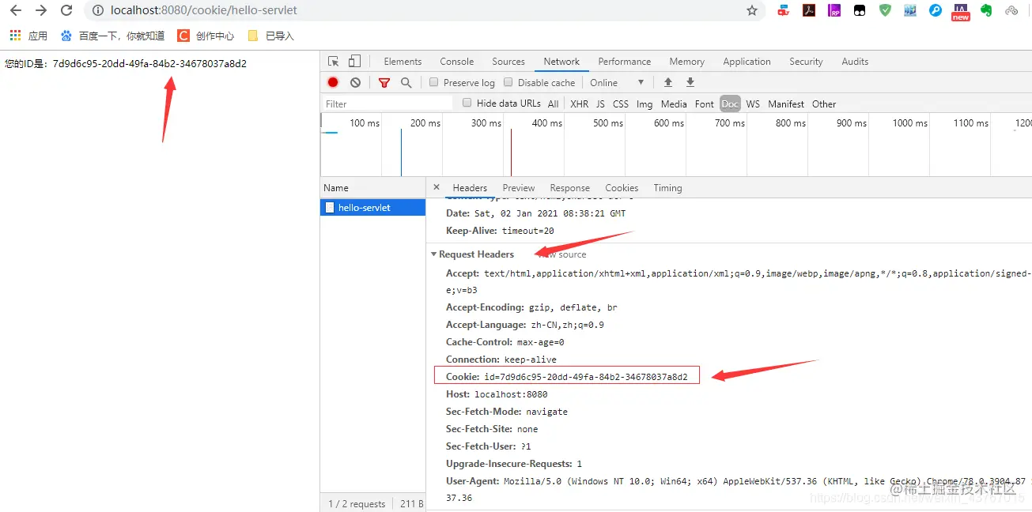Check Hide data URLs
The height and width of the screenshot is (512, 1032).
467,104
